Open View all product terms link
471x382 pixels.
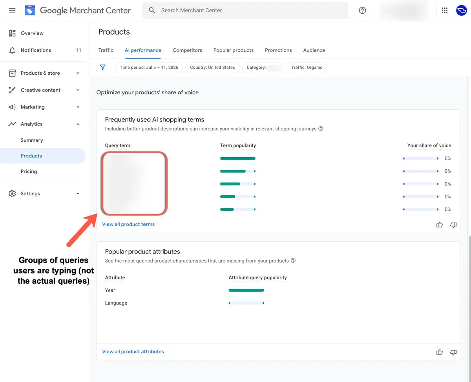(x=128, y=224)
